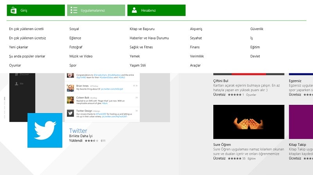Click Yüklendi status under Twitter
The width and height of the screenshot is (313, 175).
[76, 141]
